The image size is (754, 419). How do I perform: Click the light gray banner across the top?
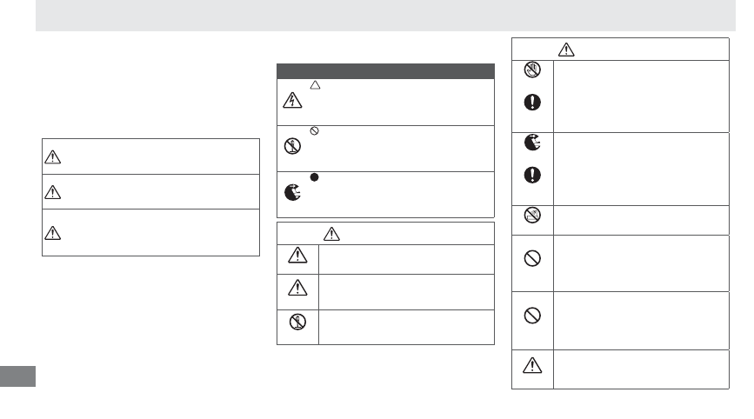point(385,16)
